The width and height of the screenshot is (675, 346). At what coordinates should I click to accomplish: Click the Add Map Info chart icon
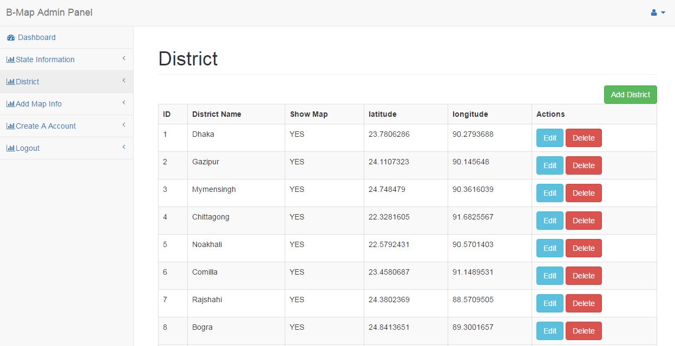10,104
